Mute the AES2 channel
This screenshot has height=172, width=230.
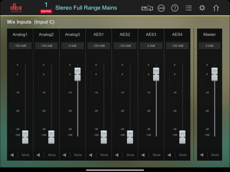pos(130,155)
